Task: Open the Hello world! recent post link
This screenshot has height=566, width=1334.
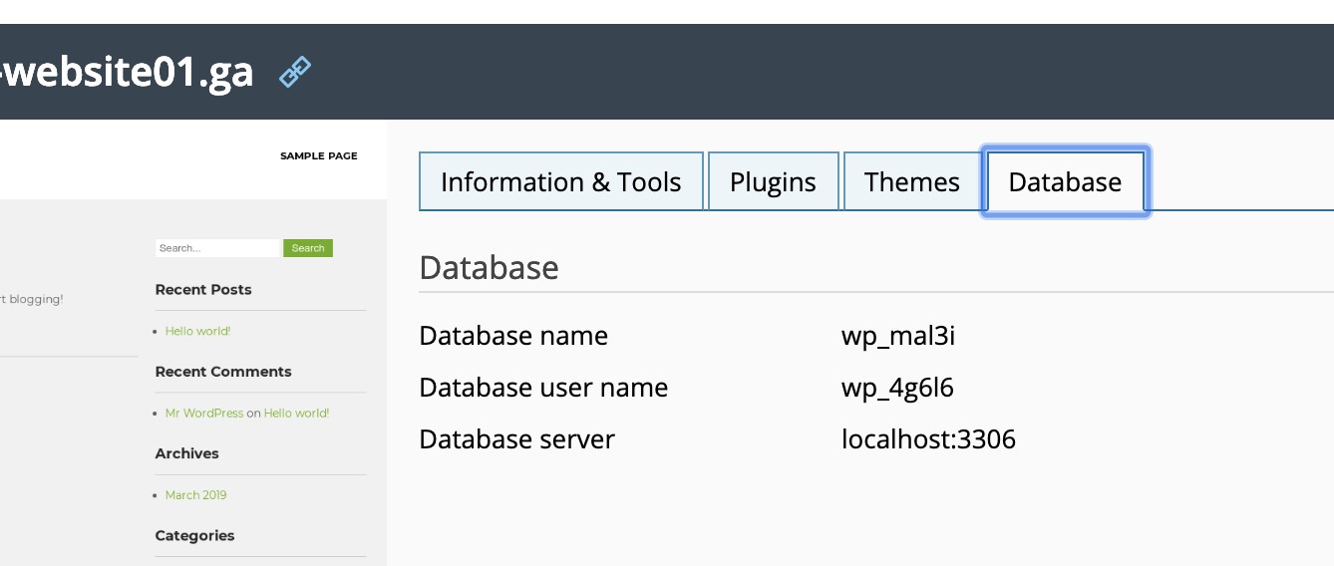Action: (x=197, y=331)
